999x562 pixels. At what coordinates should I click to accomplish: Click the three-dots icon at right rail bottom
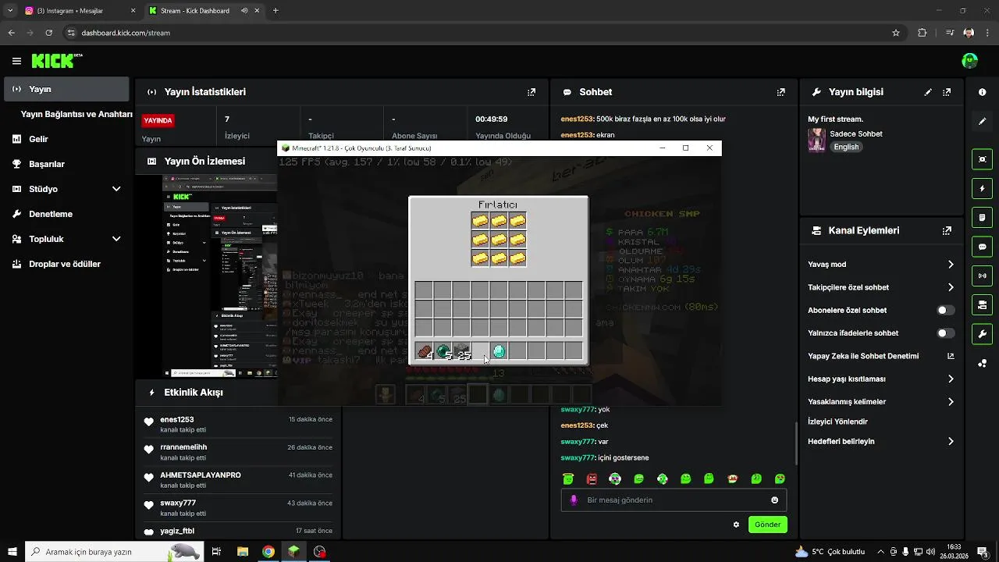[x=982, y=363]
